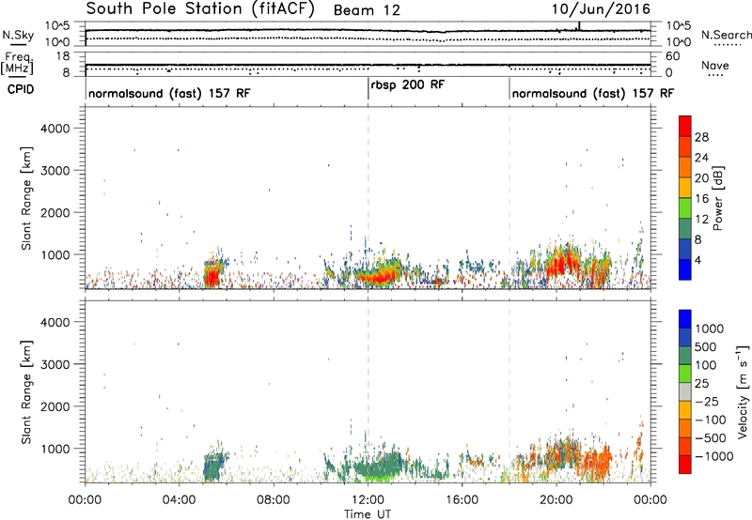Click the "N.Sky" legend label
This screenshot has width=752, height=520.
coord(18,35)
